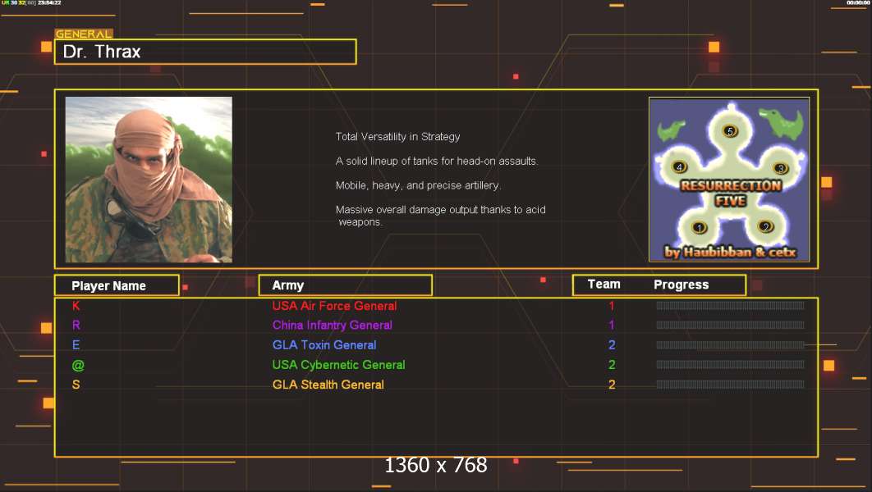The image size is (872, 492).
Task: Click GLA Toxin General army entry
Action: click(x=324, y=345)
